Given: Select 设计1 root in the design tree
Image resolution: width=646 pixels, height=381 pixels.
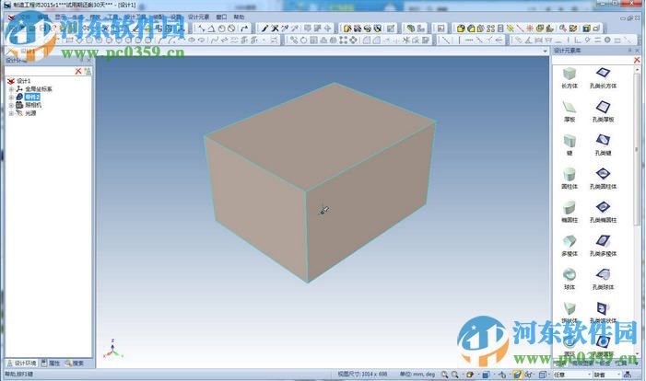Looking at the screenshot, I should [23, 81].
